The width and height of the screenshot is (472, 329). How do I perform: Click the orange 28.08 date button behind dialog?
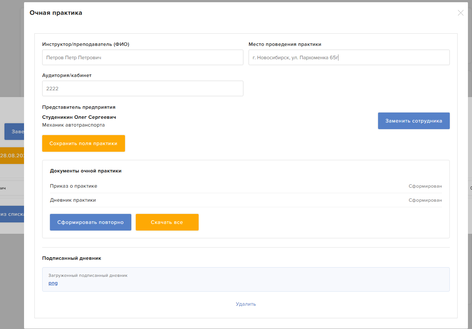(x=12, y=155)
